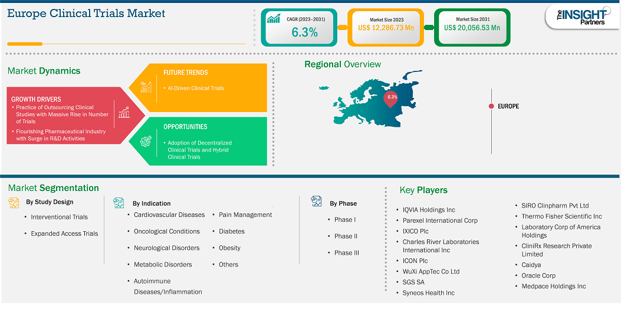Click 'Syneos Health Inc' key player
The image size is (621, 309).
(429, 293)
